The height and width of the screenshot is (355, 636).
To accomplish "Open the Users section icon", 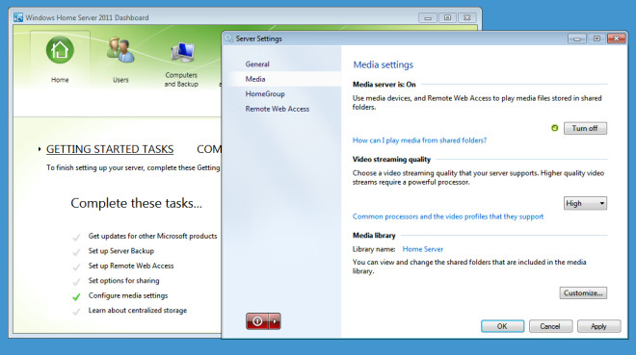I will (120, 50).
